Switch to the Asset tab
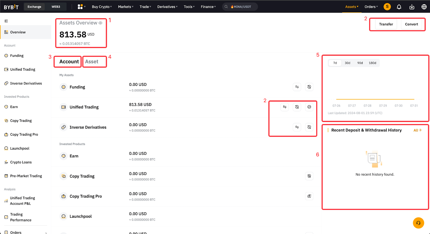Viewport: 430px width, 234px height. pos(92,62)
